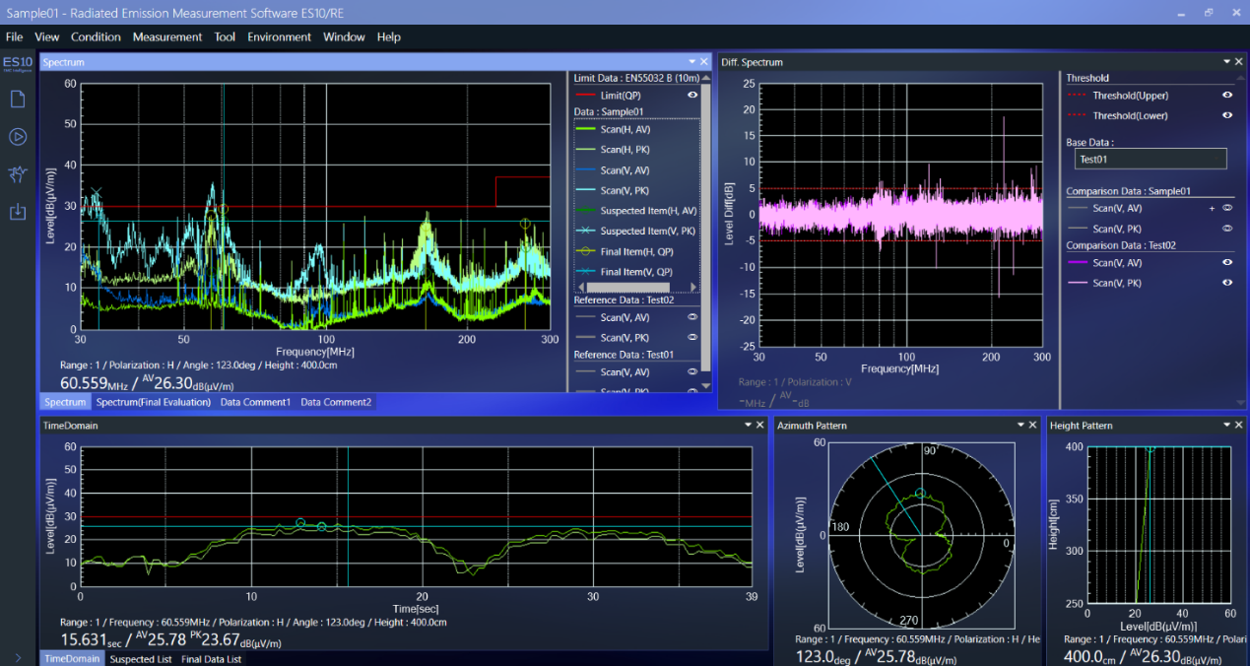This screenshot has width=1250, height=666.
Task: Toggle visibility of Limit(QP) line
Action: [x=692, y=96]
